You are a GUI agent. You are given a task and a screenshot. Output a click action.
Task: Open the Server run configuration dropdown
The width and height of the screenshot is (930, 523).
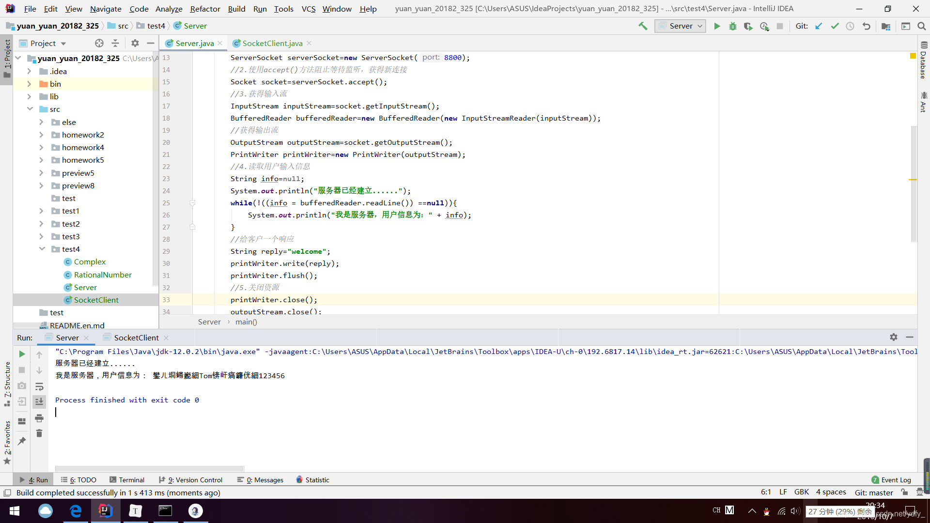click(681, 26)
